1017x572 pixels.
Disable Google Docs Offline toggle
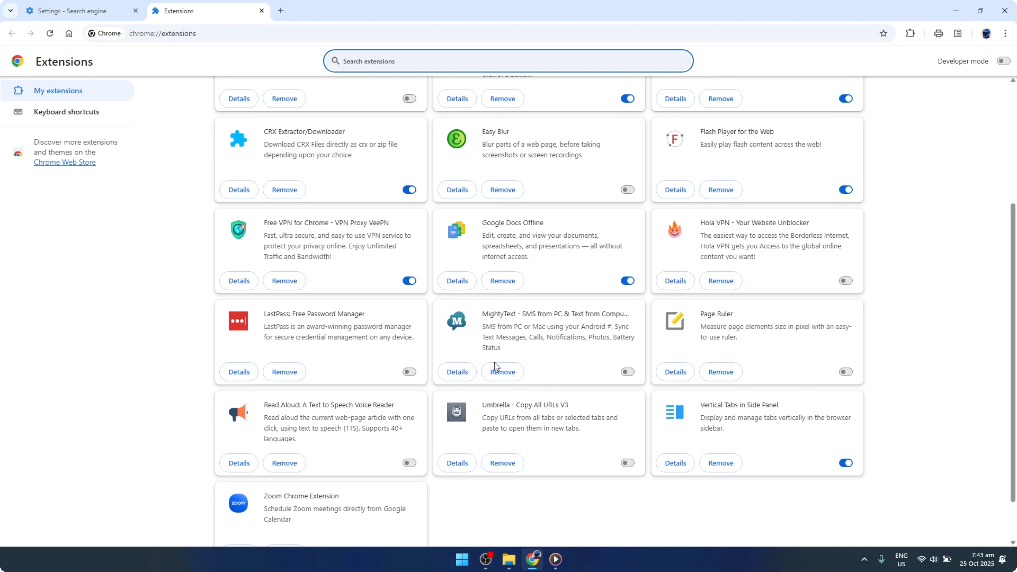[627, 281]
